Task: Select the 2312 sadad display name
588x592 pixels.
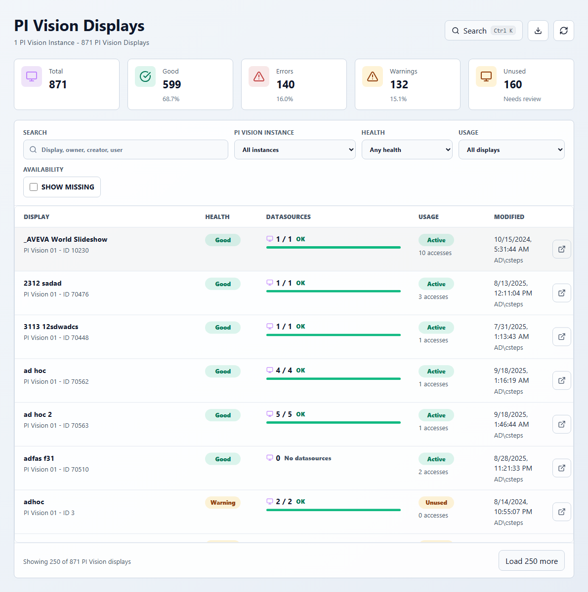Action: pyautogui.click(x=42, y=283)
